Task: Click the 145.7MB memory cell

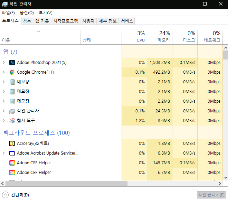Action: 160,163
